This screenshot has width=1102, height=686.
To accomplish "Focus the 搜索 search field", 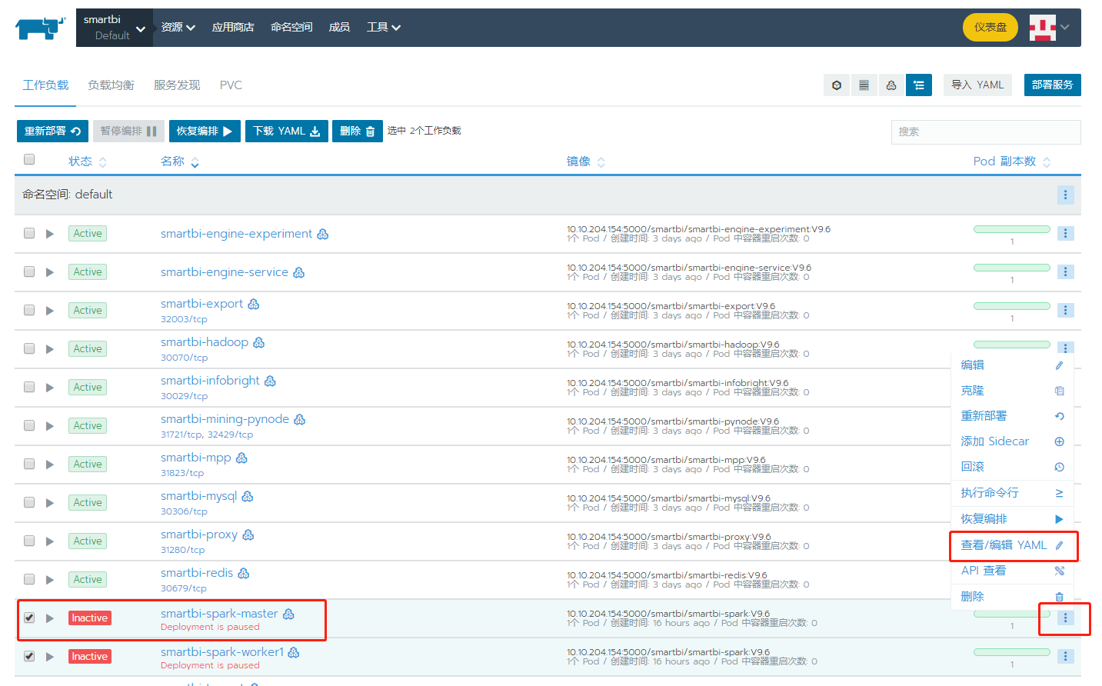I will (986, 132).
